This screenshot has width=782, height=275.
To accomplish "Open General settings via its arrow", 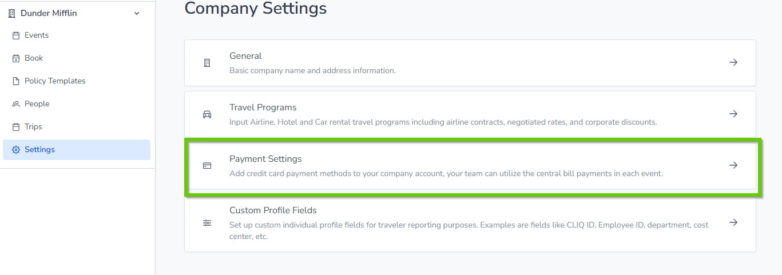I will point(733,62).
